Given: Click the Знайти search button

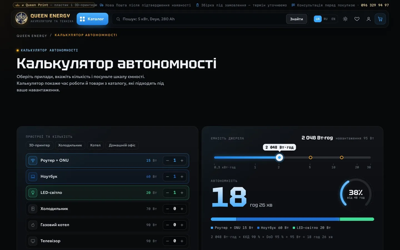Looking at the screenshot, I should tap(296, 19).
